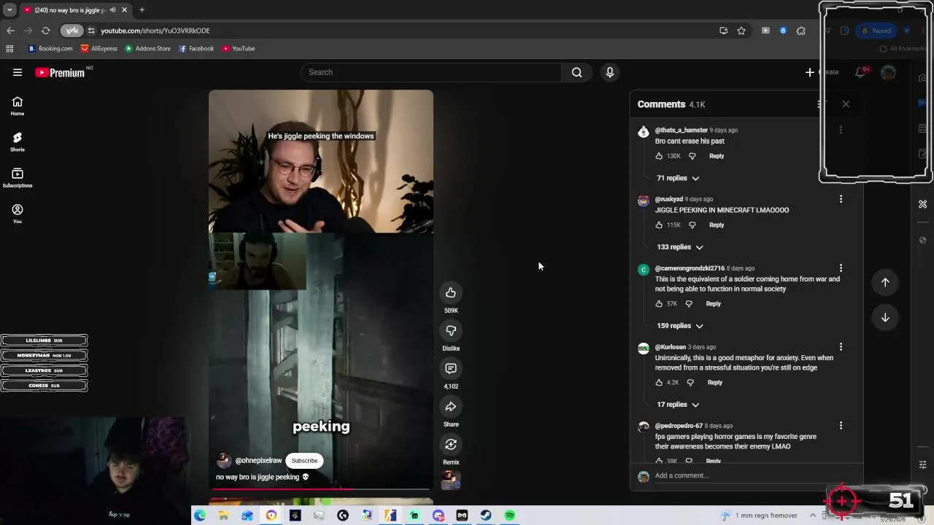Bookmark this page with star icon
This screenshot has width=934, height=525.
point(741,31)
